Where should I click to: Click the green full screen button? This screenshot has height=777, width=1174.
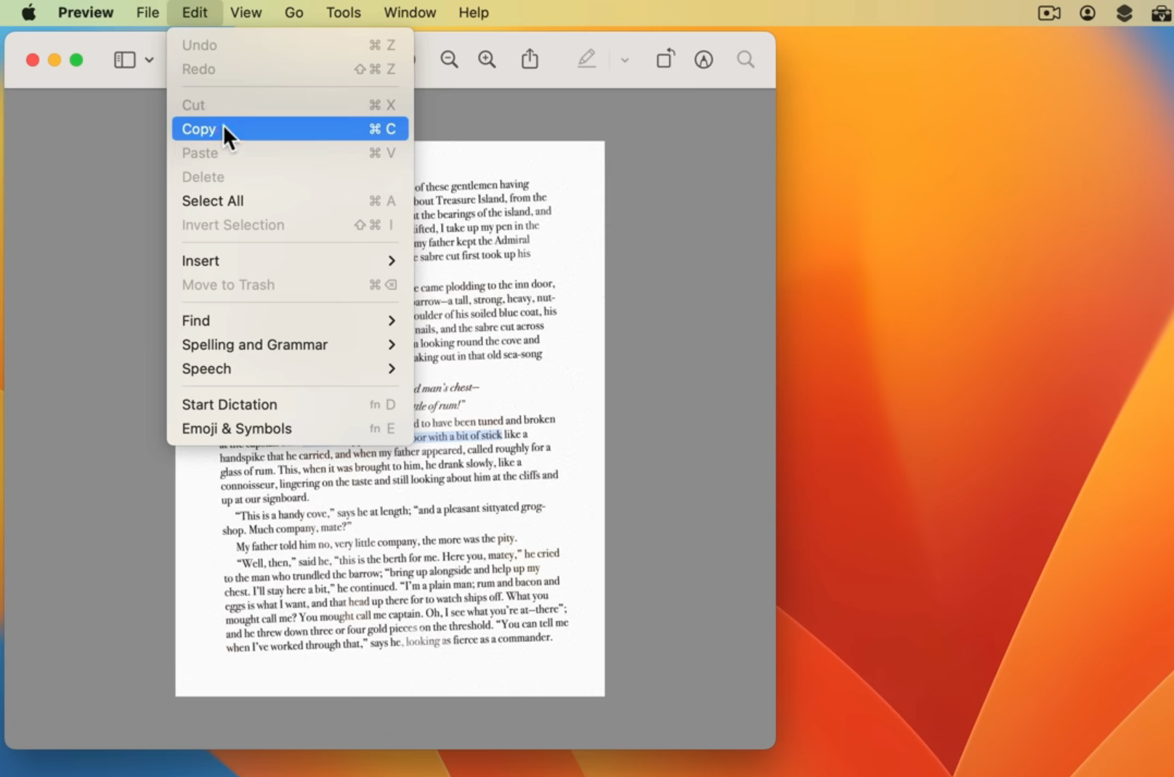coord(76,60)
